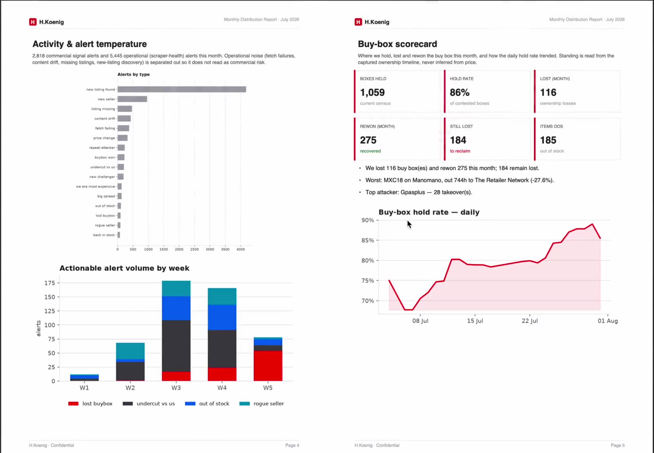
Task: Click the 'new listing found' bar
Action: (x=182, y=89)
